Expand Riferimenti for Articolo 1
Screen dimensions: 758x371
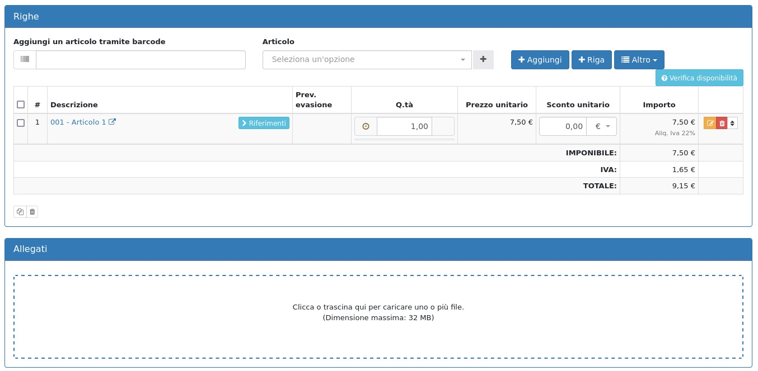264,123
